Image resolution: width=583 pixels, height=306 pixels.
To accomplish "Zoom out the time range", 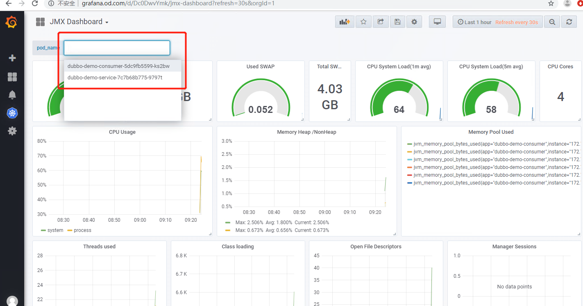I will tap(552, 22).
